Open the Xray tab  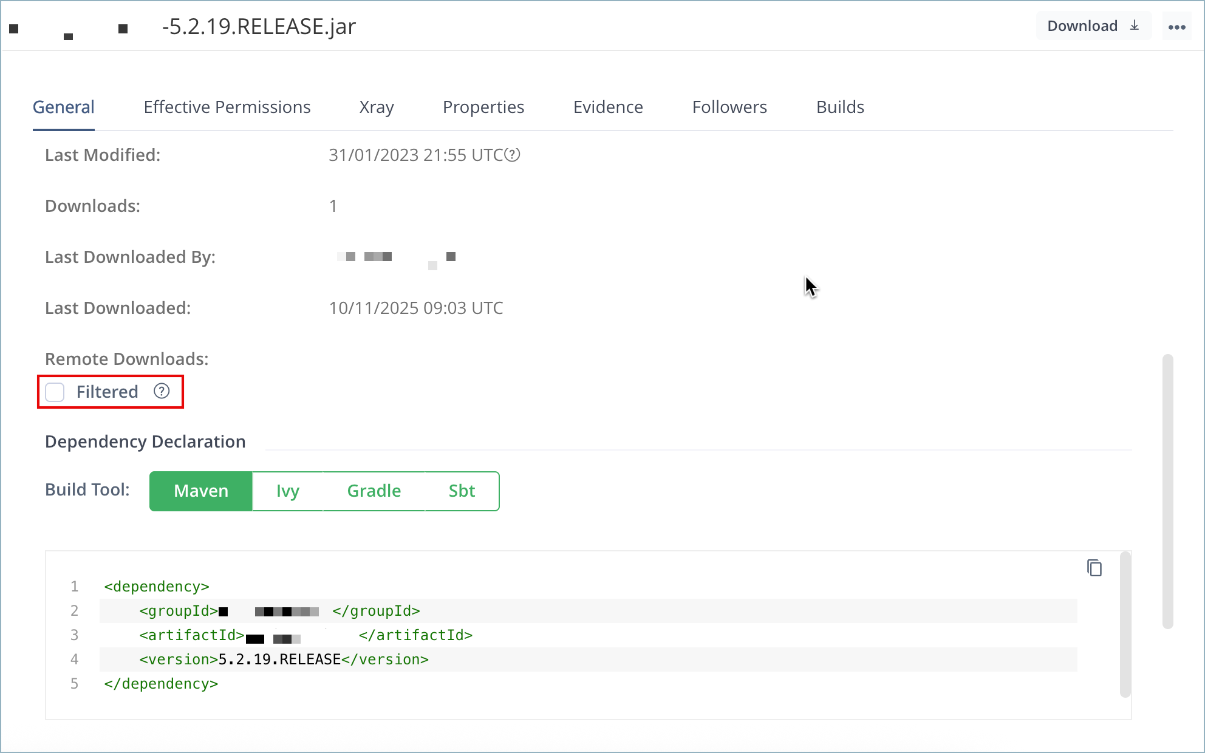coord(377,107)
